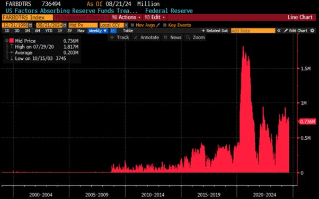
Task: Click the 736494 header value
Action: point(51,4)
